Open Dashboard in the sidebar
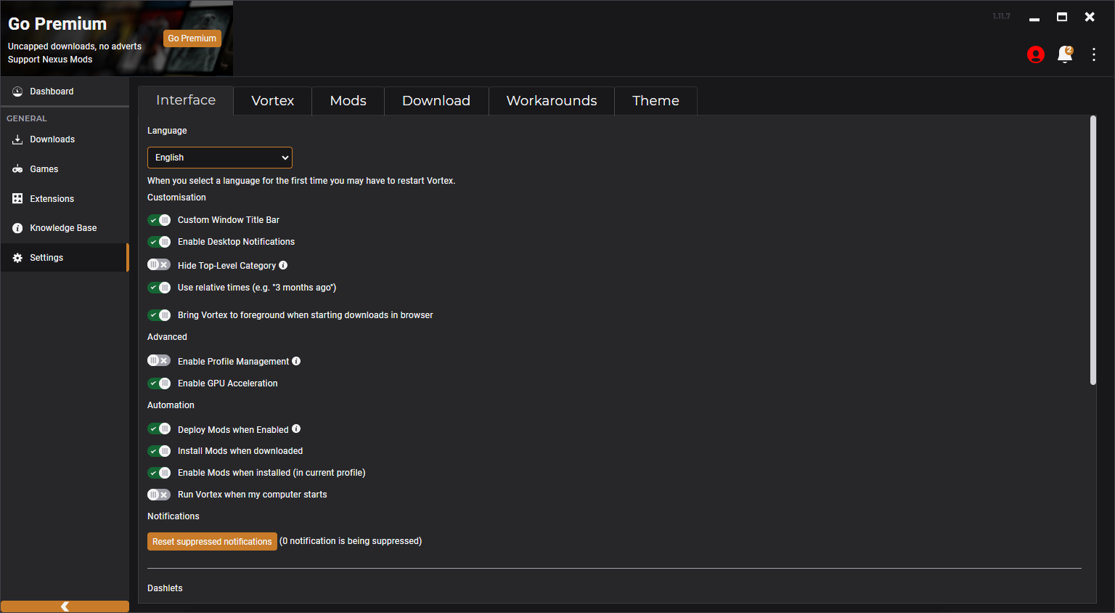This screenshot has height=613, width=1115. pyautogui.click(x=65, y=92)
